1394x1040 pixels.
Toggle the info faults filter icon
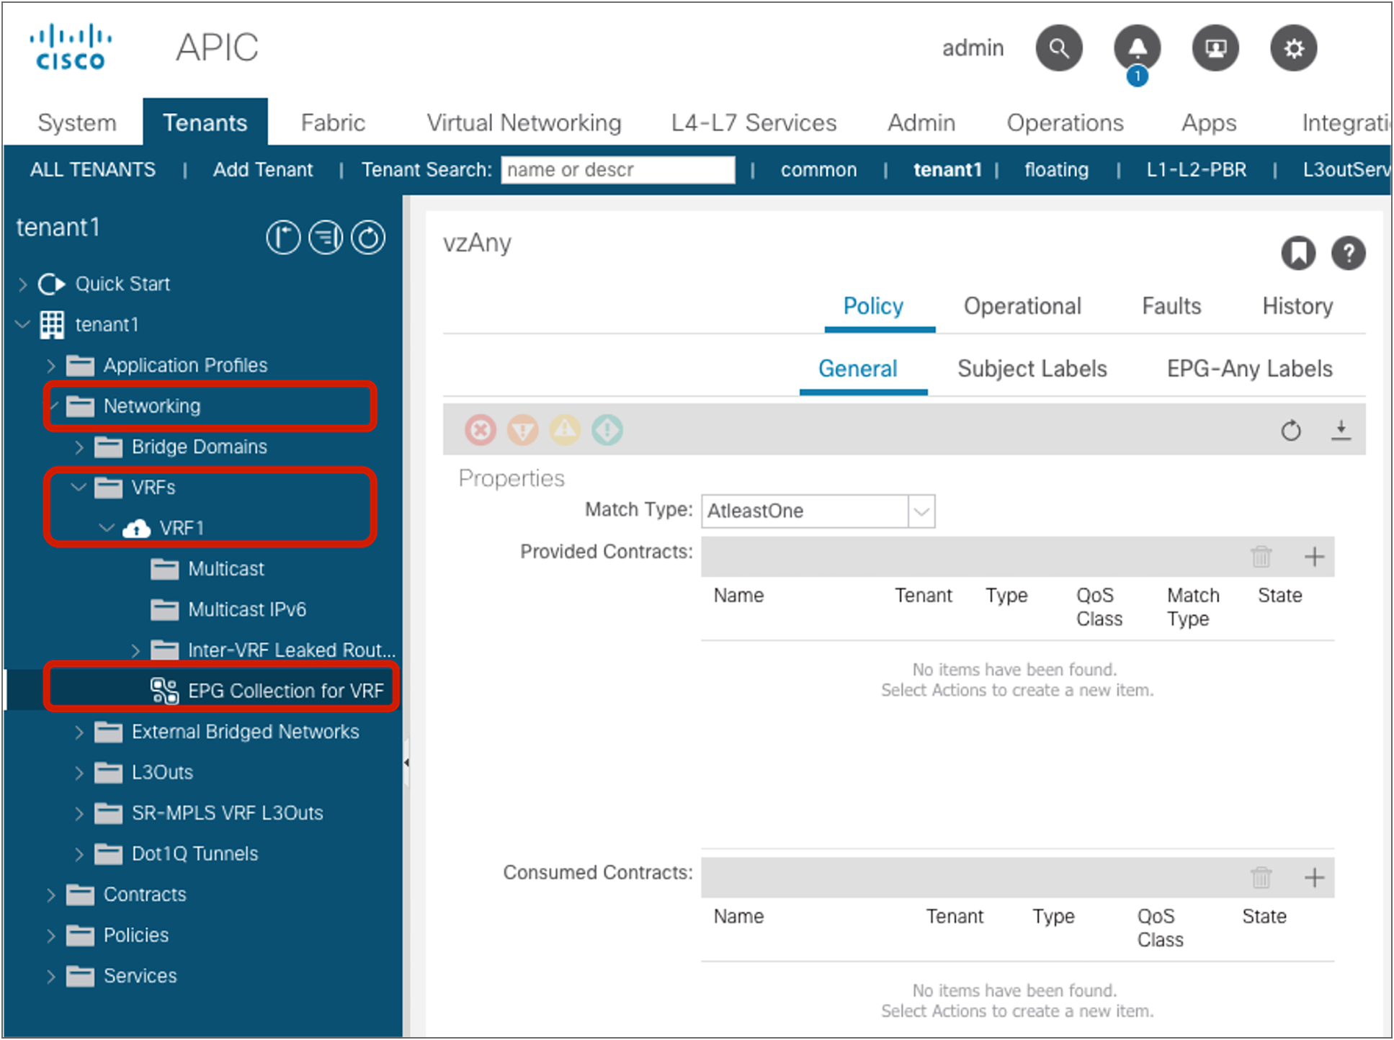pyautogui.click(x=607, y=430)
